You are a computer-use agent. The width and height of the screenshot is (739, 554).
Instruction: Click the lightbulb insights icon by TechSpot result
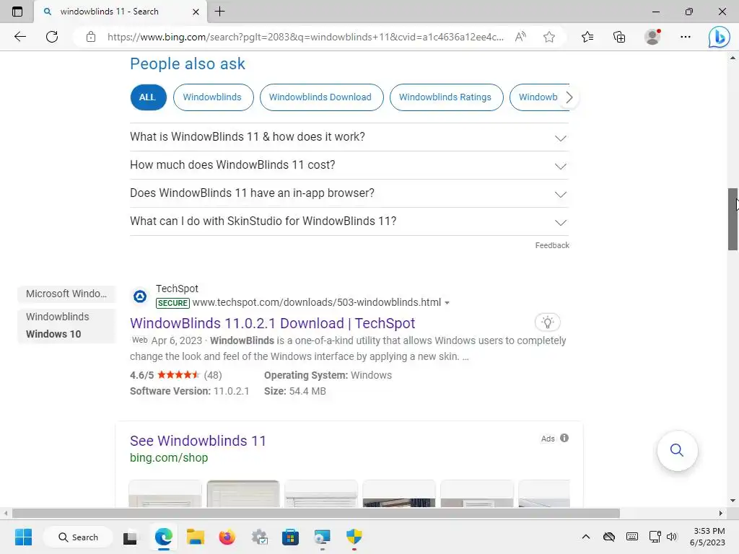[x=547, y=322]
